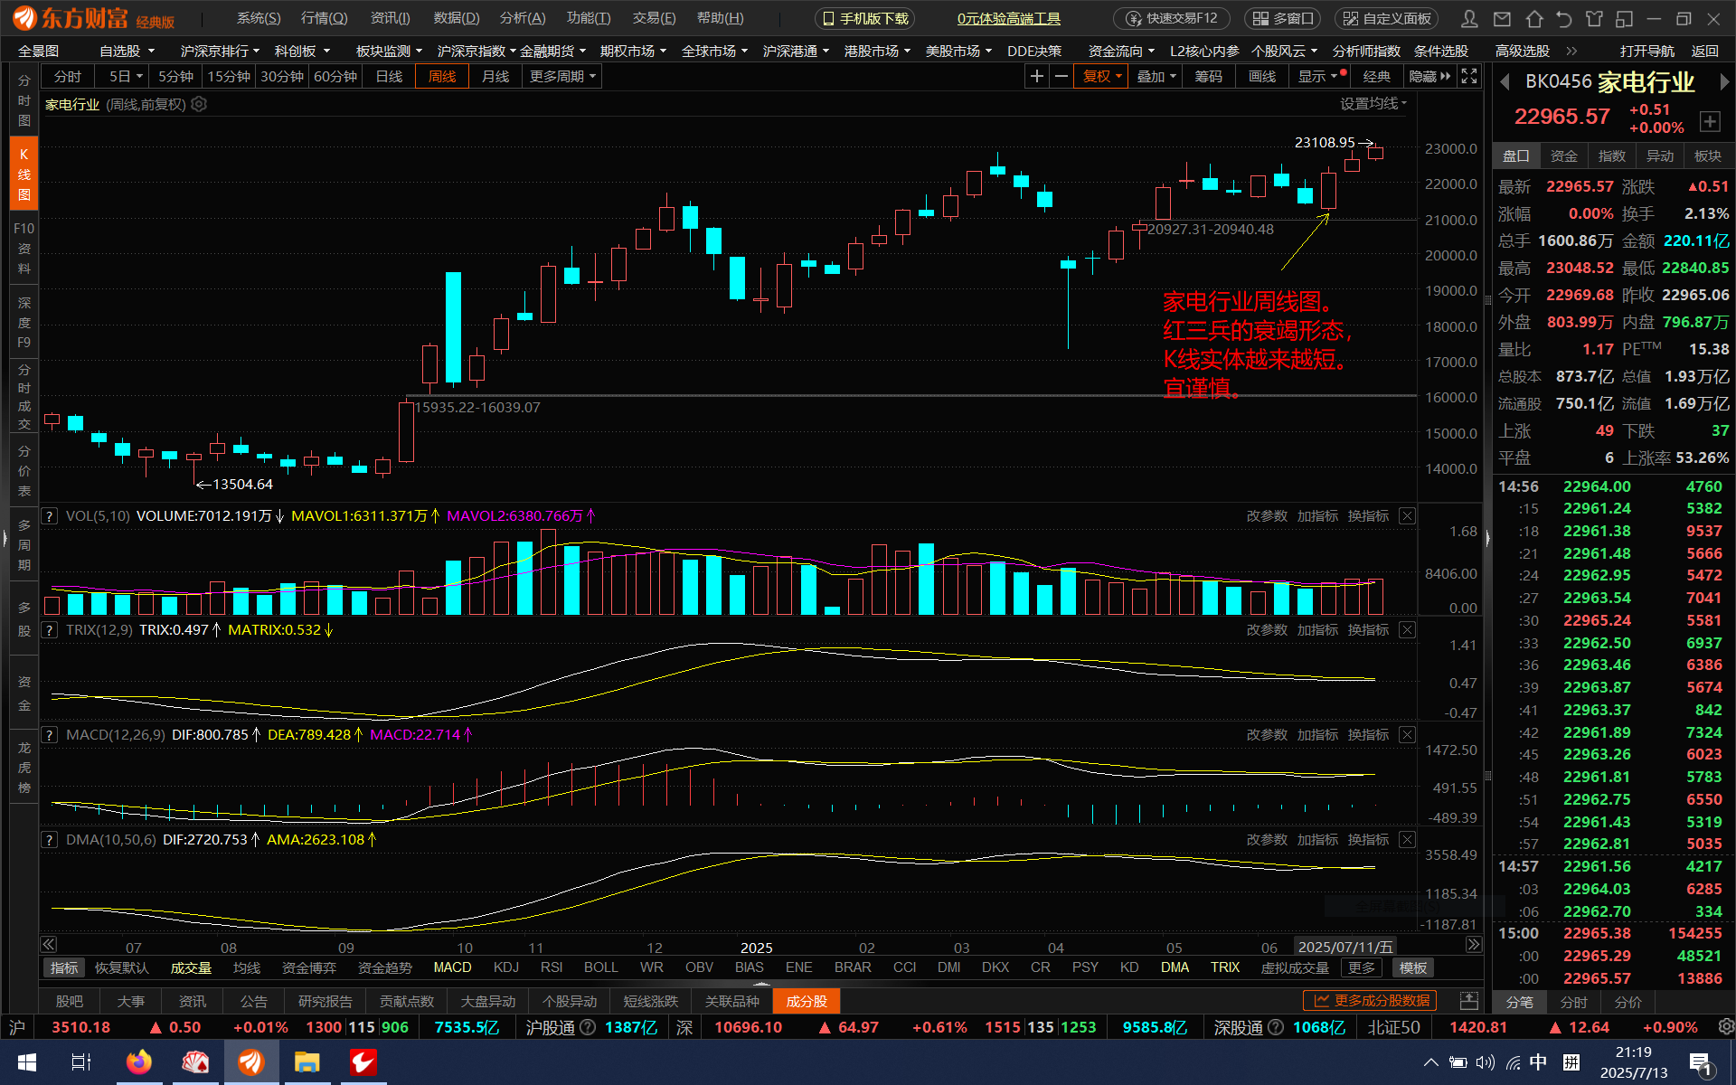This screenshot has height=1085, width=1736.
Task: Open MACD indicator help question mark
Action: [x=50, y=735]
